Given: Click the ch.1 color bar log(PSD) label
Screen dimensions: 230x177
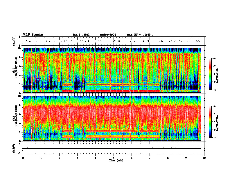Looking at the screenshot, I should coord(218,75).
